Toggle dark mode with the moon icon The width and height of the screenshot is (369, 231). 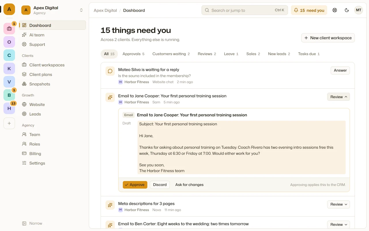(x=347, y=10)
